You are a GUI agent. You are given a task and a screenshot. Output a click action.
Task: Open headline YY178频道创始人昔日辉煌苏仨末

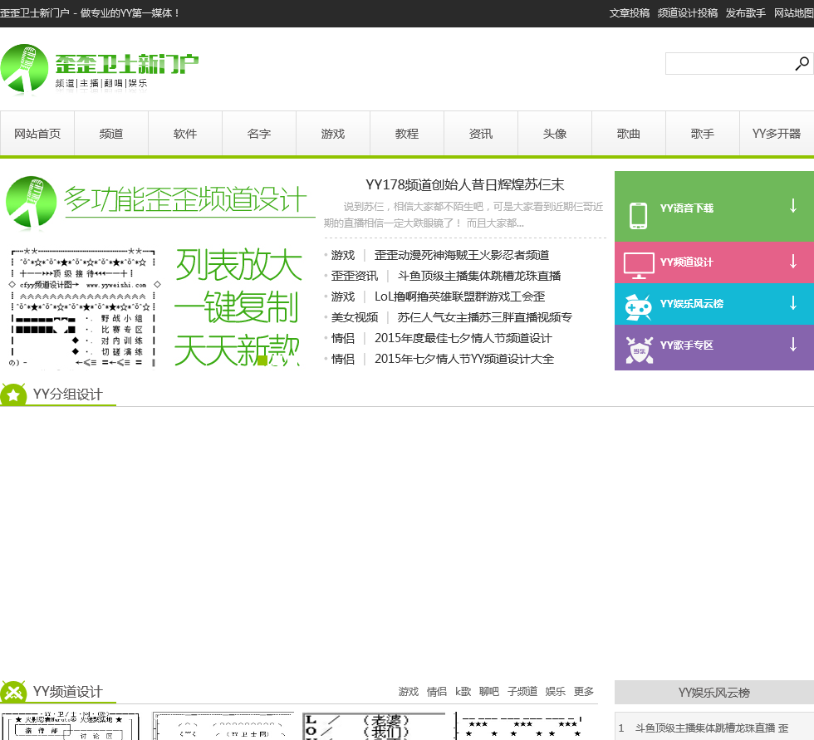tap(464, 184)
